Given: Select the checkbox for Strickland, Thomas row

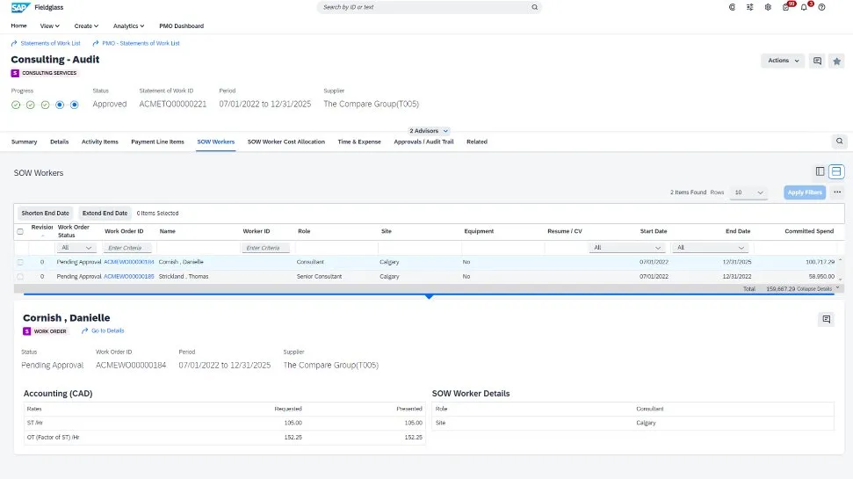Looking at the screenshot, I should (20, 276).
